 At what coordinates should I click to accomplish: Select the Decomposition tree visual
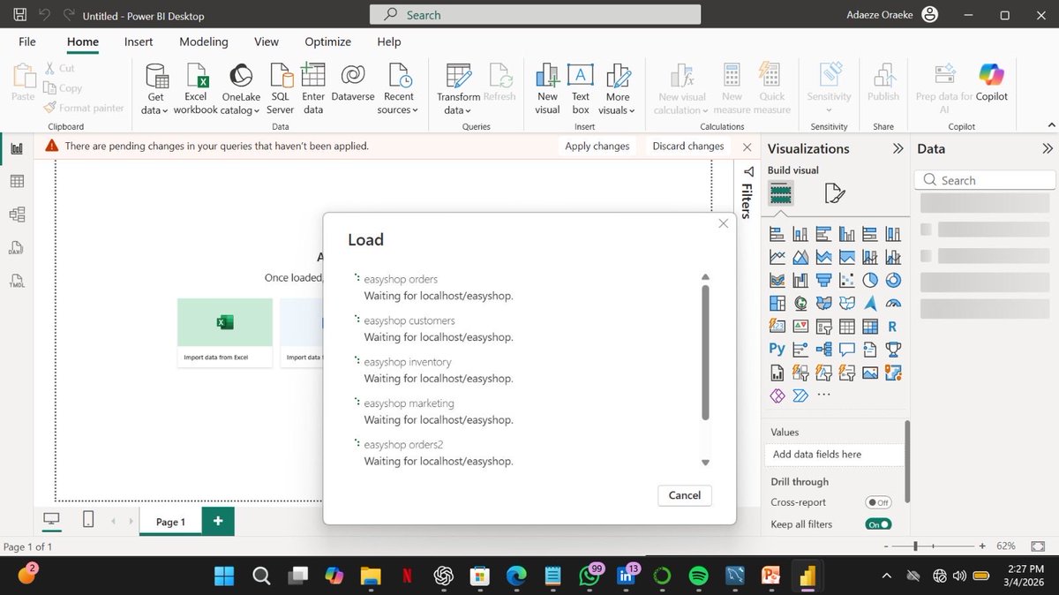coord(824,349)
